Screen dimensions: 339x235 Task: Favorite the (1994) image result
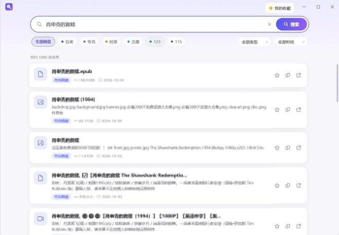coord(277,110)
